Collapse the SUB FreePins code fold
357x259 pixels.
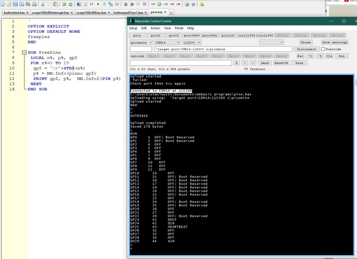click(24, 53)
